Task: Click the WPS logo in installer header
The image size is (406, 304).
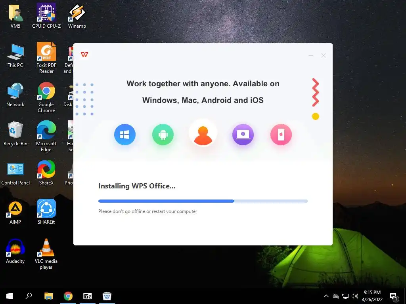Action: (x=84, y=55)
